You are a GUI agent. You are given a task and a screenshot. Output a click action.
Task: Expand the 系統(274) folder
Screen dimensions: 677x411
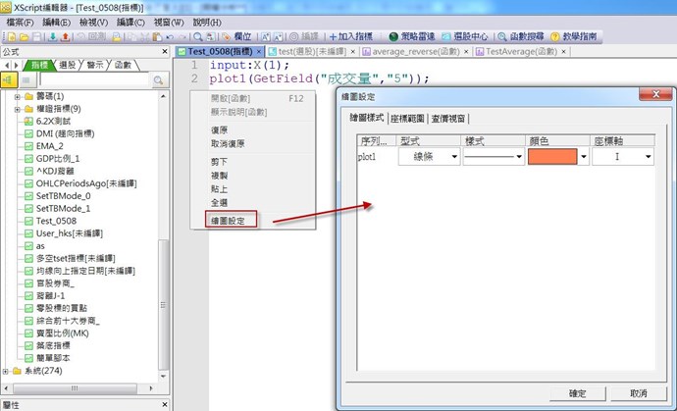(x=6, y=371)
